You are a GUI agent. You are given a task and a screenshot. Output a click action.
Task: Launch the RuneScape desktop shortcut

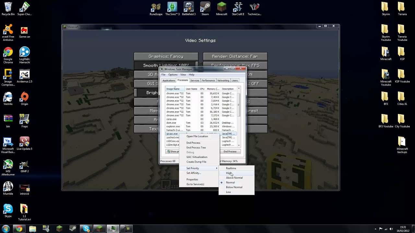point(156,9)
